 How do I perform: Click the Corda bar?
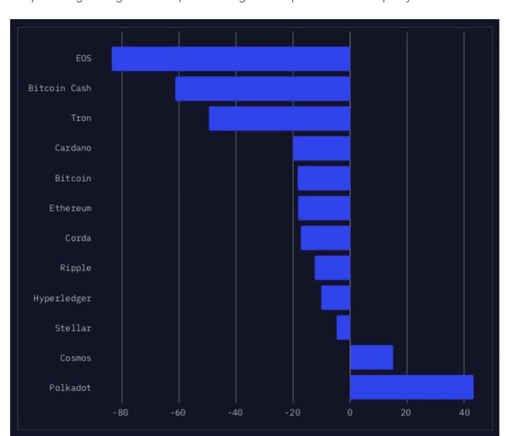[325, 238]
